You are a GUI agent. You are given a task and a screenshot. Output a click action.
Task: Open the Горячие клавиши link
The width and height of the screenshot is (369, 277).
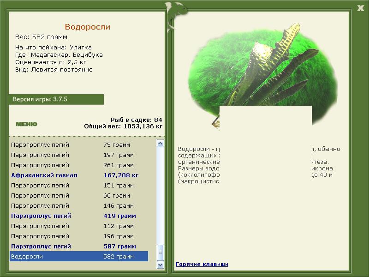click(202, 264)
